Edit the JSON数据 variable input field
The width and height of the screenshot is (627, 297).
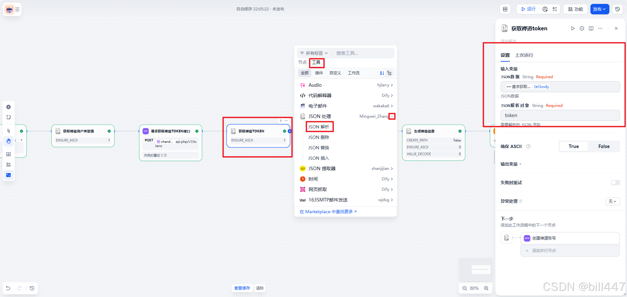[x=560, y=87]
